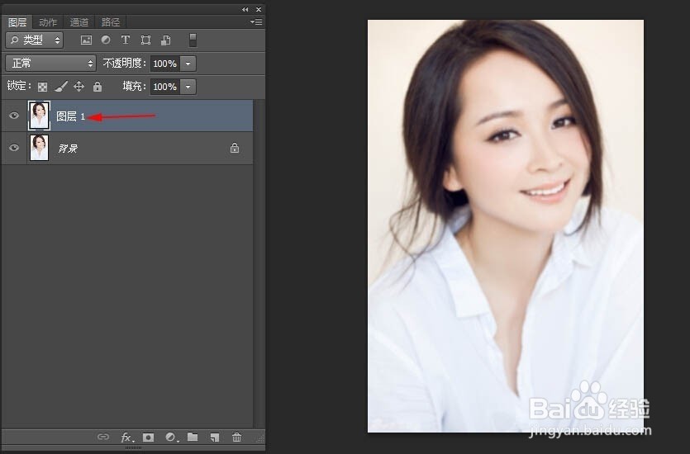Switch to the 动作 tab
The width and height of the screenshot is (690, 454).
pyautogui.click(x=48, y=22)
